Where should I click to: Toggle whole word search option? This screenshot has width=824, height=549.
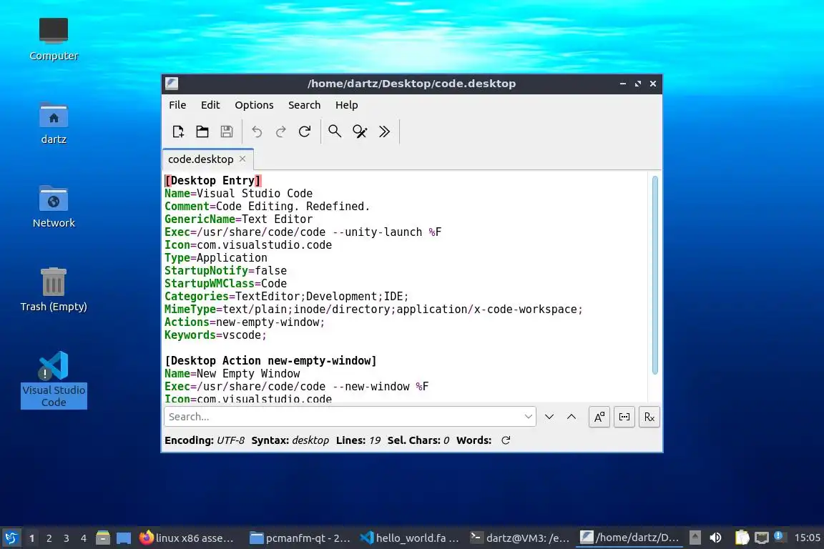click(624, 417)
